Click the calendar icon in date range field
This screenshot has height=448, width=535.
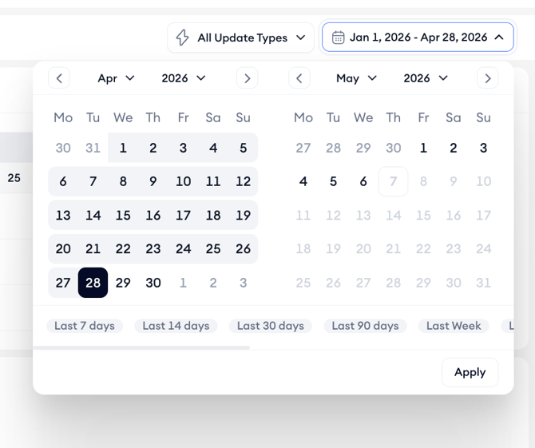coord(338,38)
